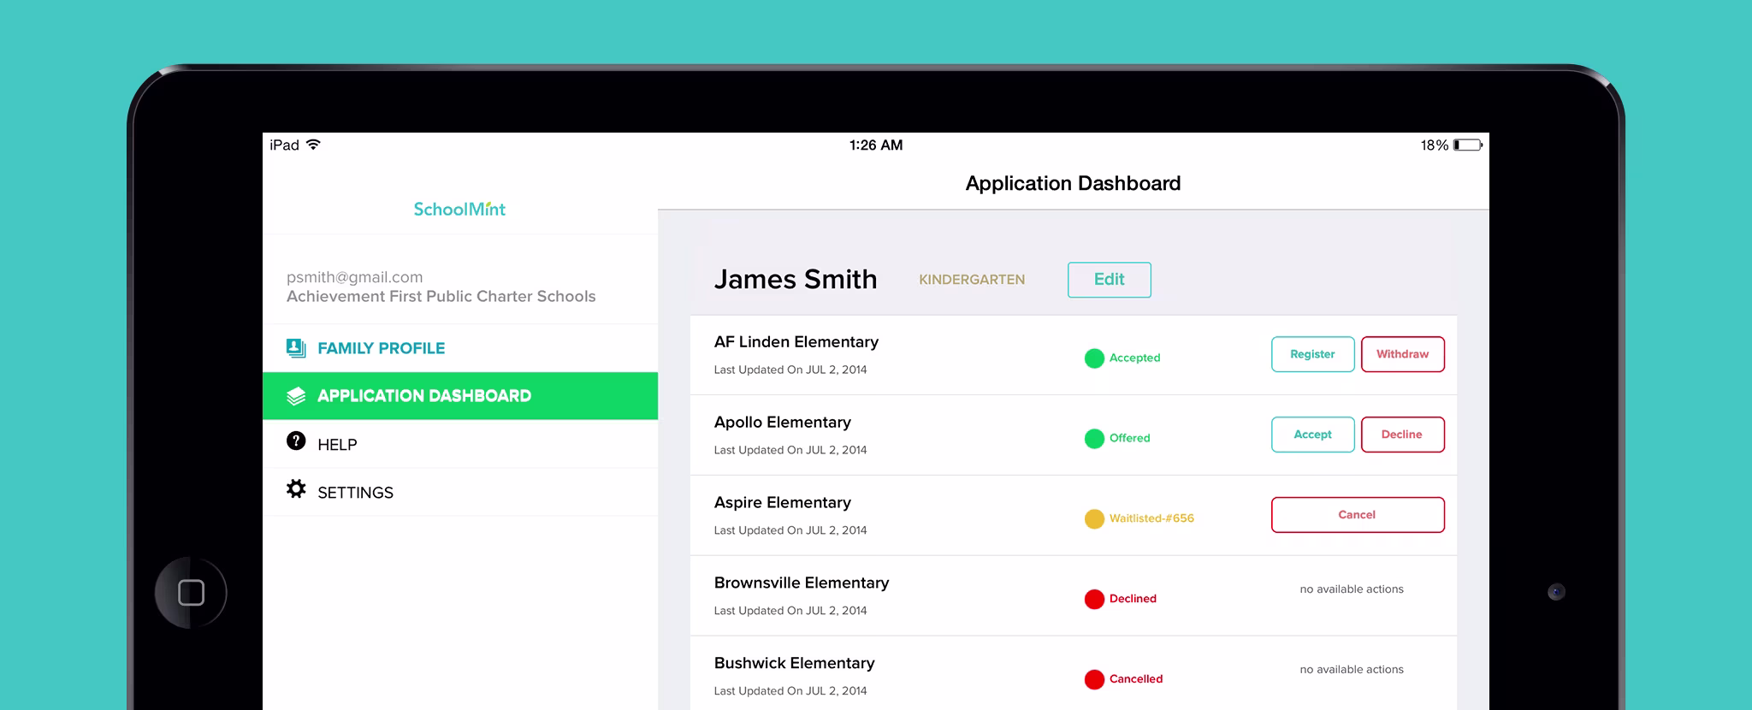Open the Help menu item

[460, 444]
